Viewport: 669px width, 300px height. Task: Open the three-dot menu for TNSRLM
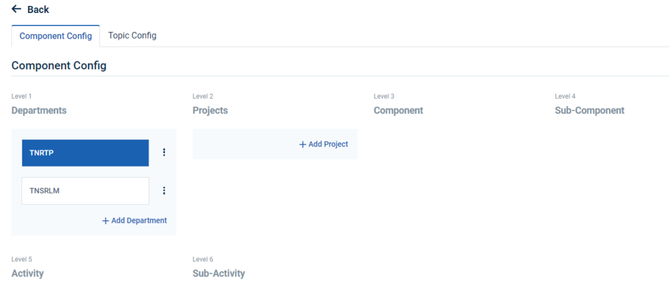(x=164, y=191)
